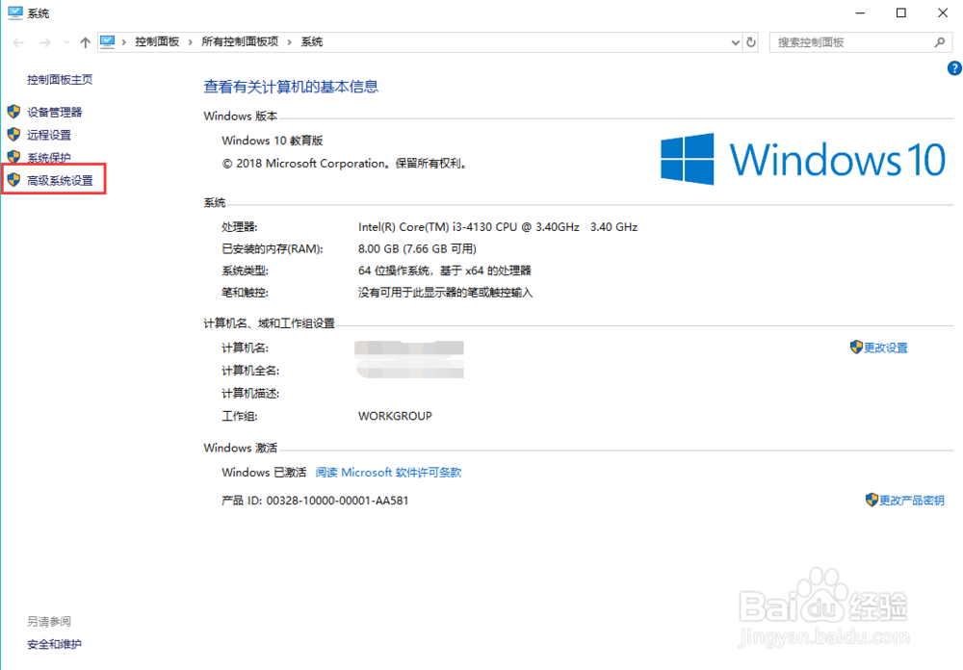963x670 pixels.
Task: Click the refresh icon in the address bar
Action: click(x=750, y=41)
